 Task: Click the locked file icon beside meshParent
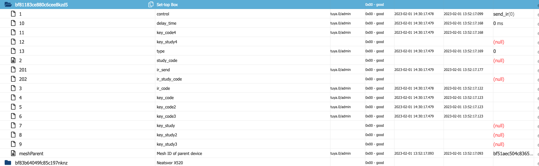[x=13, y=153]
